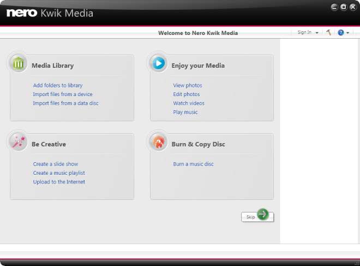Click the Be Creative magic wand icon
The width and height of the screenshot is (360, 266).
tap(19, 142)
